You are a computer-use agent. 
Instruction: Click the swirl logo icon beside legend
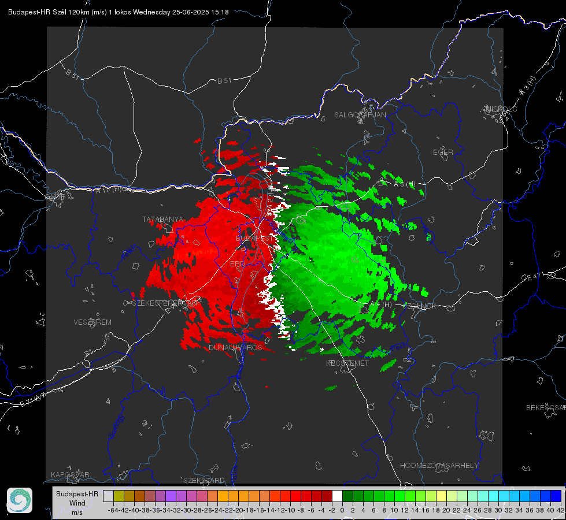(20, 500)
